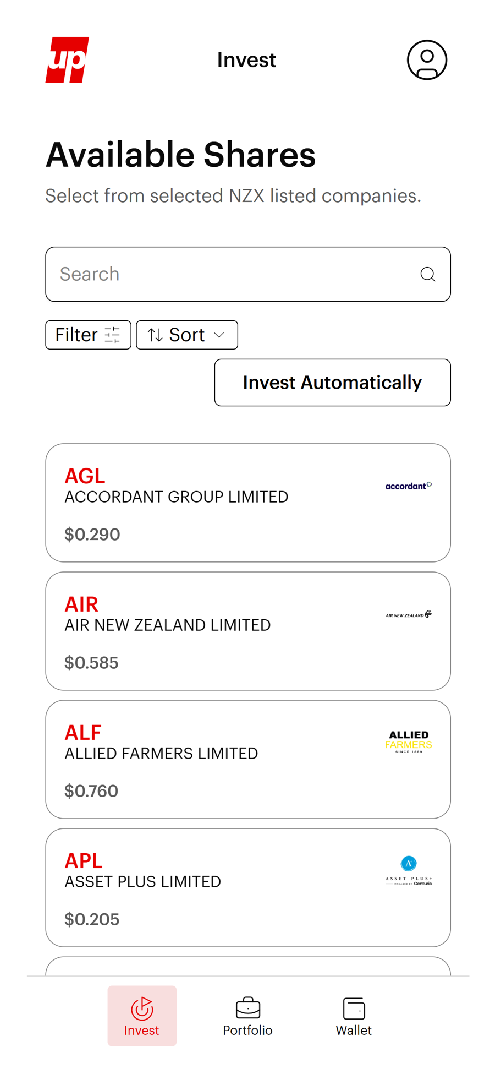Click the Allied Farmers logo

tap(408, 742)
